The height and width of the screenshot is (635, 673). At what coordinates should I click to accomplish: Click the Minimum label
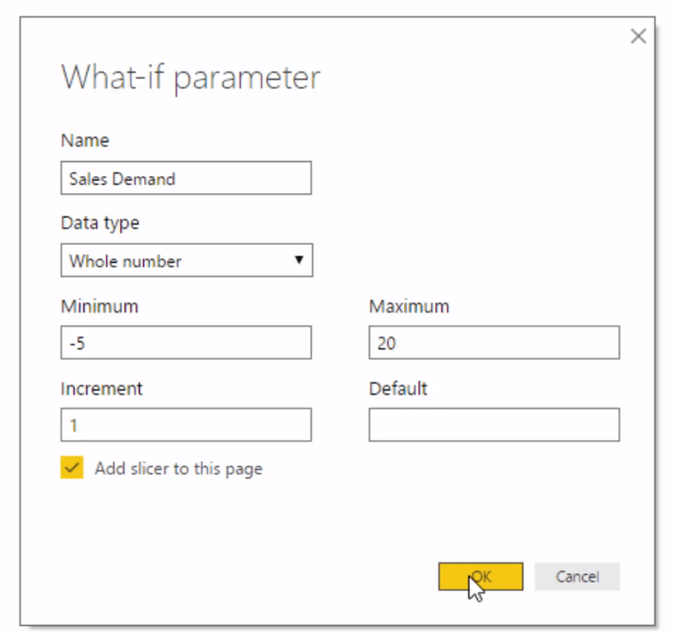[99, 306]
